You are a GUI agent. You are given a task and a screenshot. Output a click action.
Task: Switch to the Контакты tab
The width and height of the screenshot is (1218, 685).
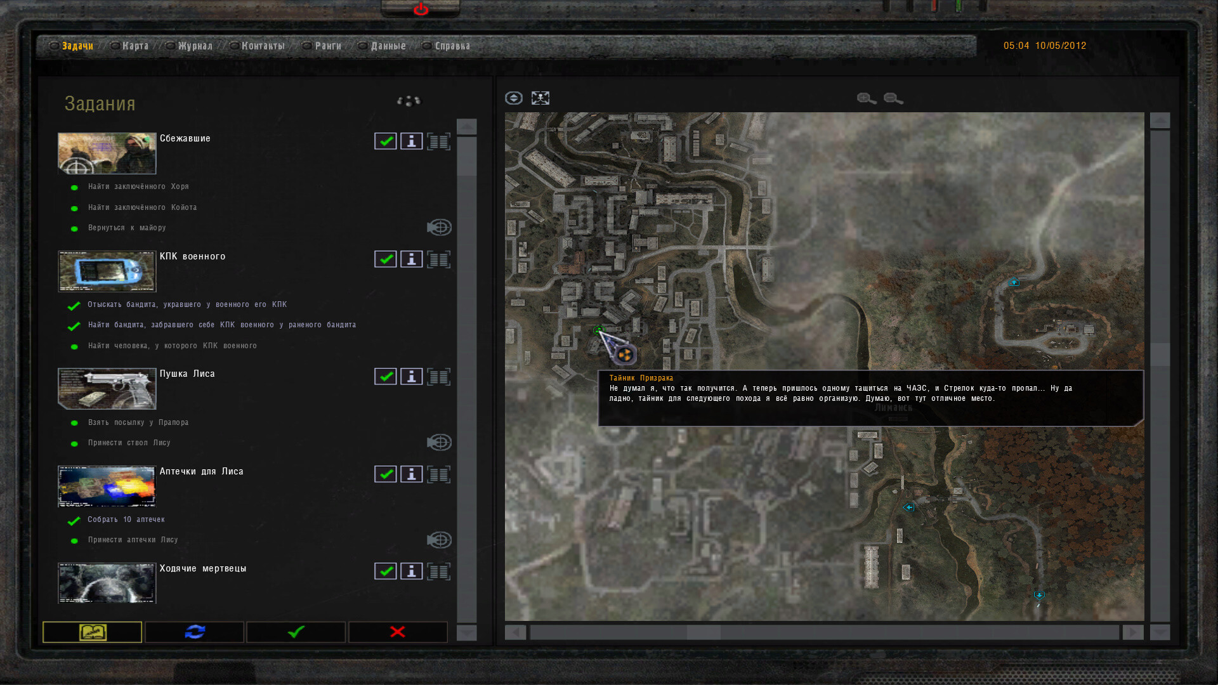point(263,46)
